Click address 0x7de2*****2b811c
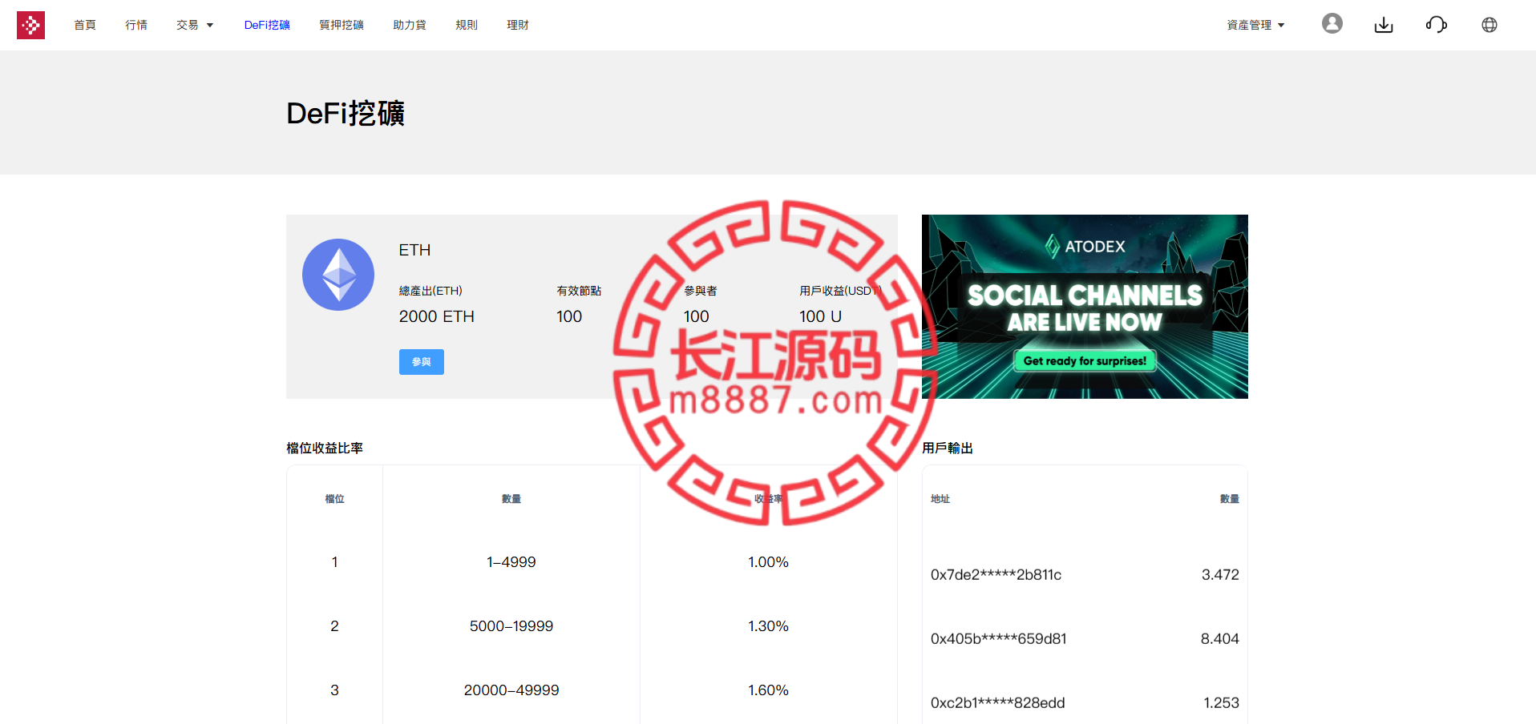The image size is (1536, 724). (x=996, y=575)
